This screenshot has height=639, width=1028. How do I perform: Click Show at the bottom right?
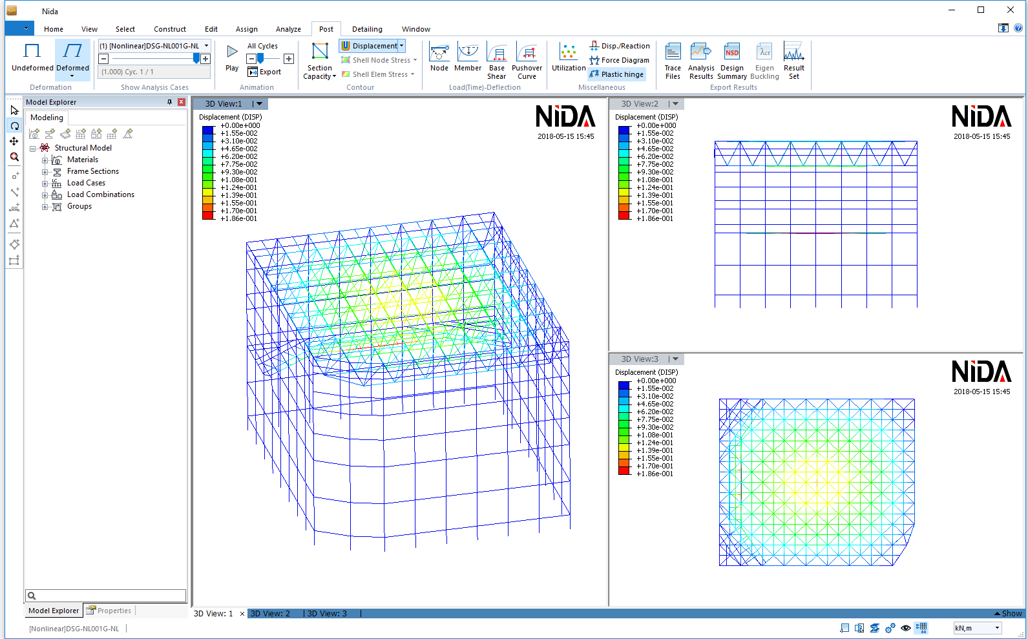click(1008, 614)
